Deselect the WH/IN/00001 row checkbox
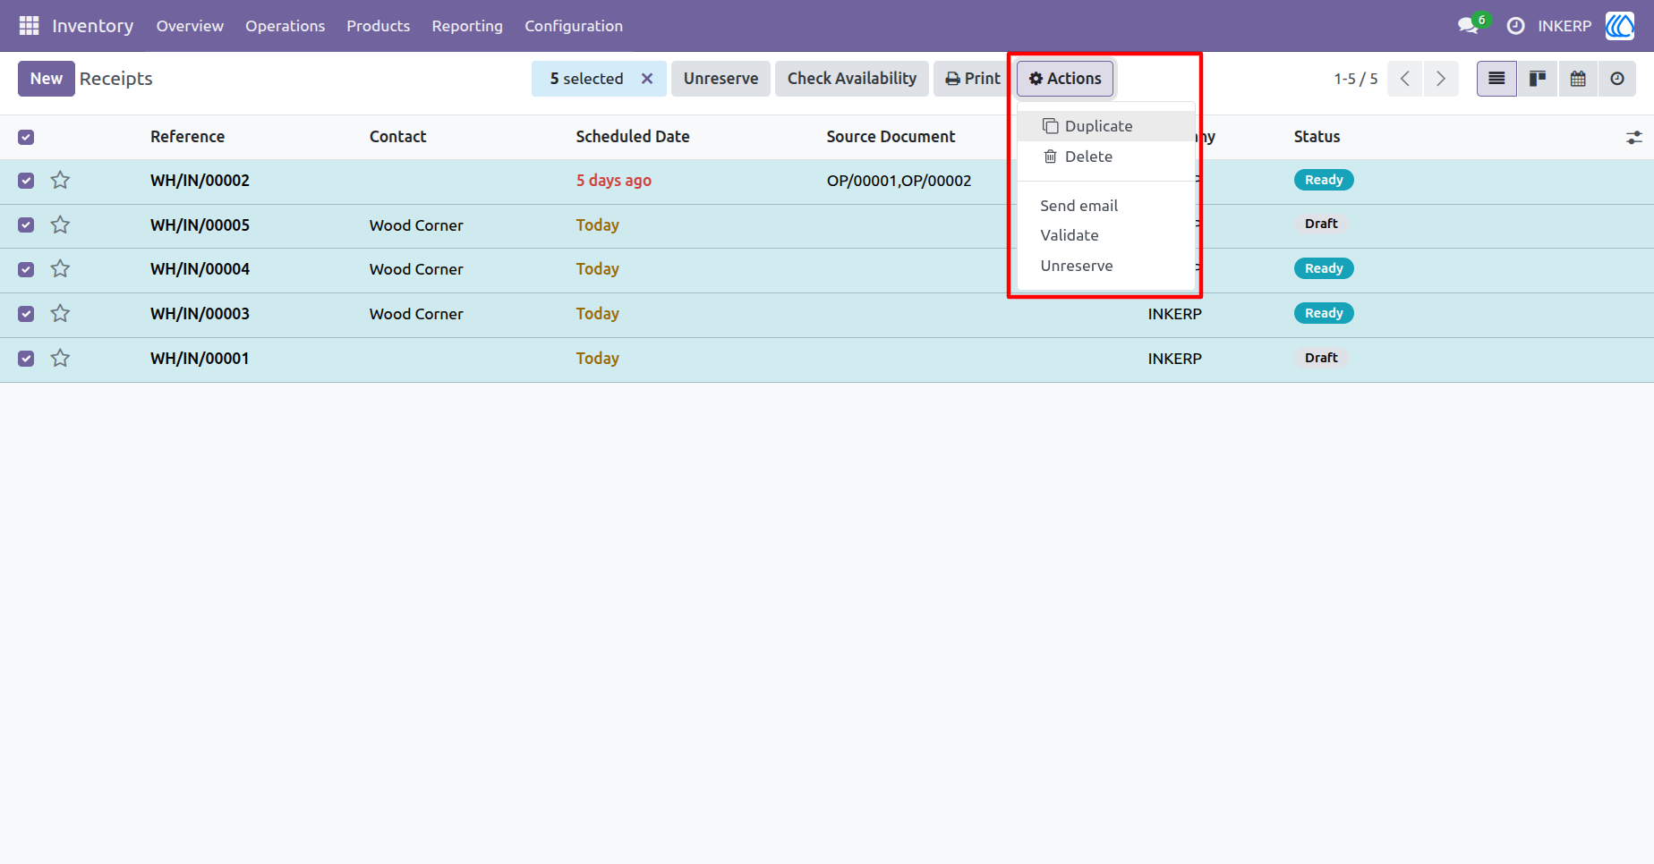 (x=26, y=359)
